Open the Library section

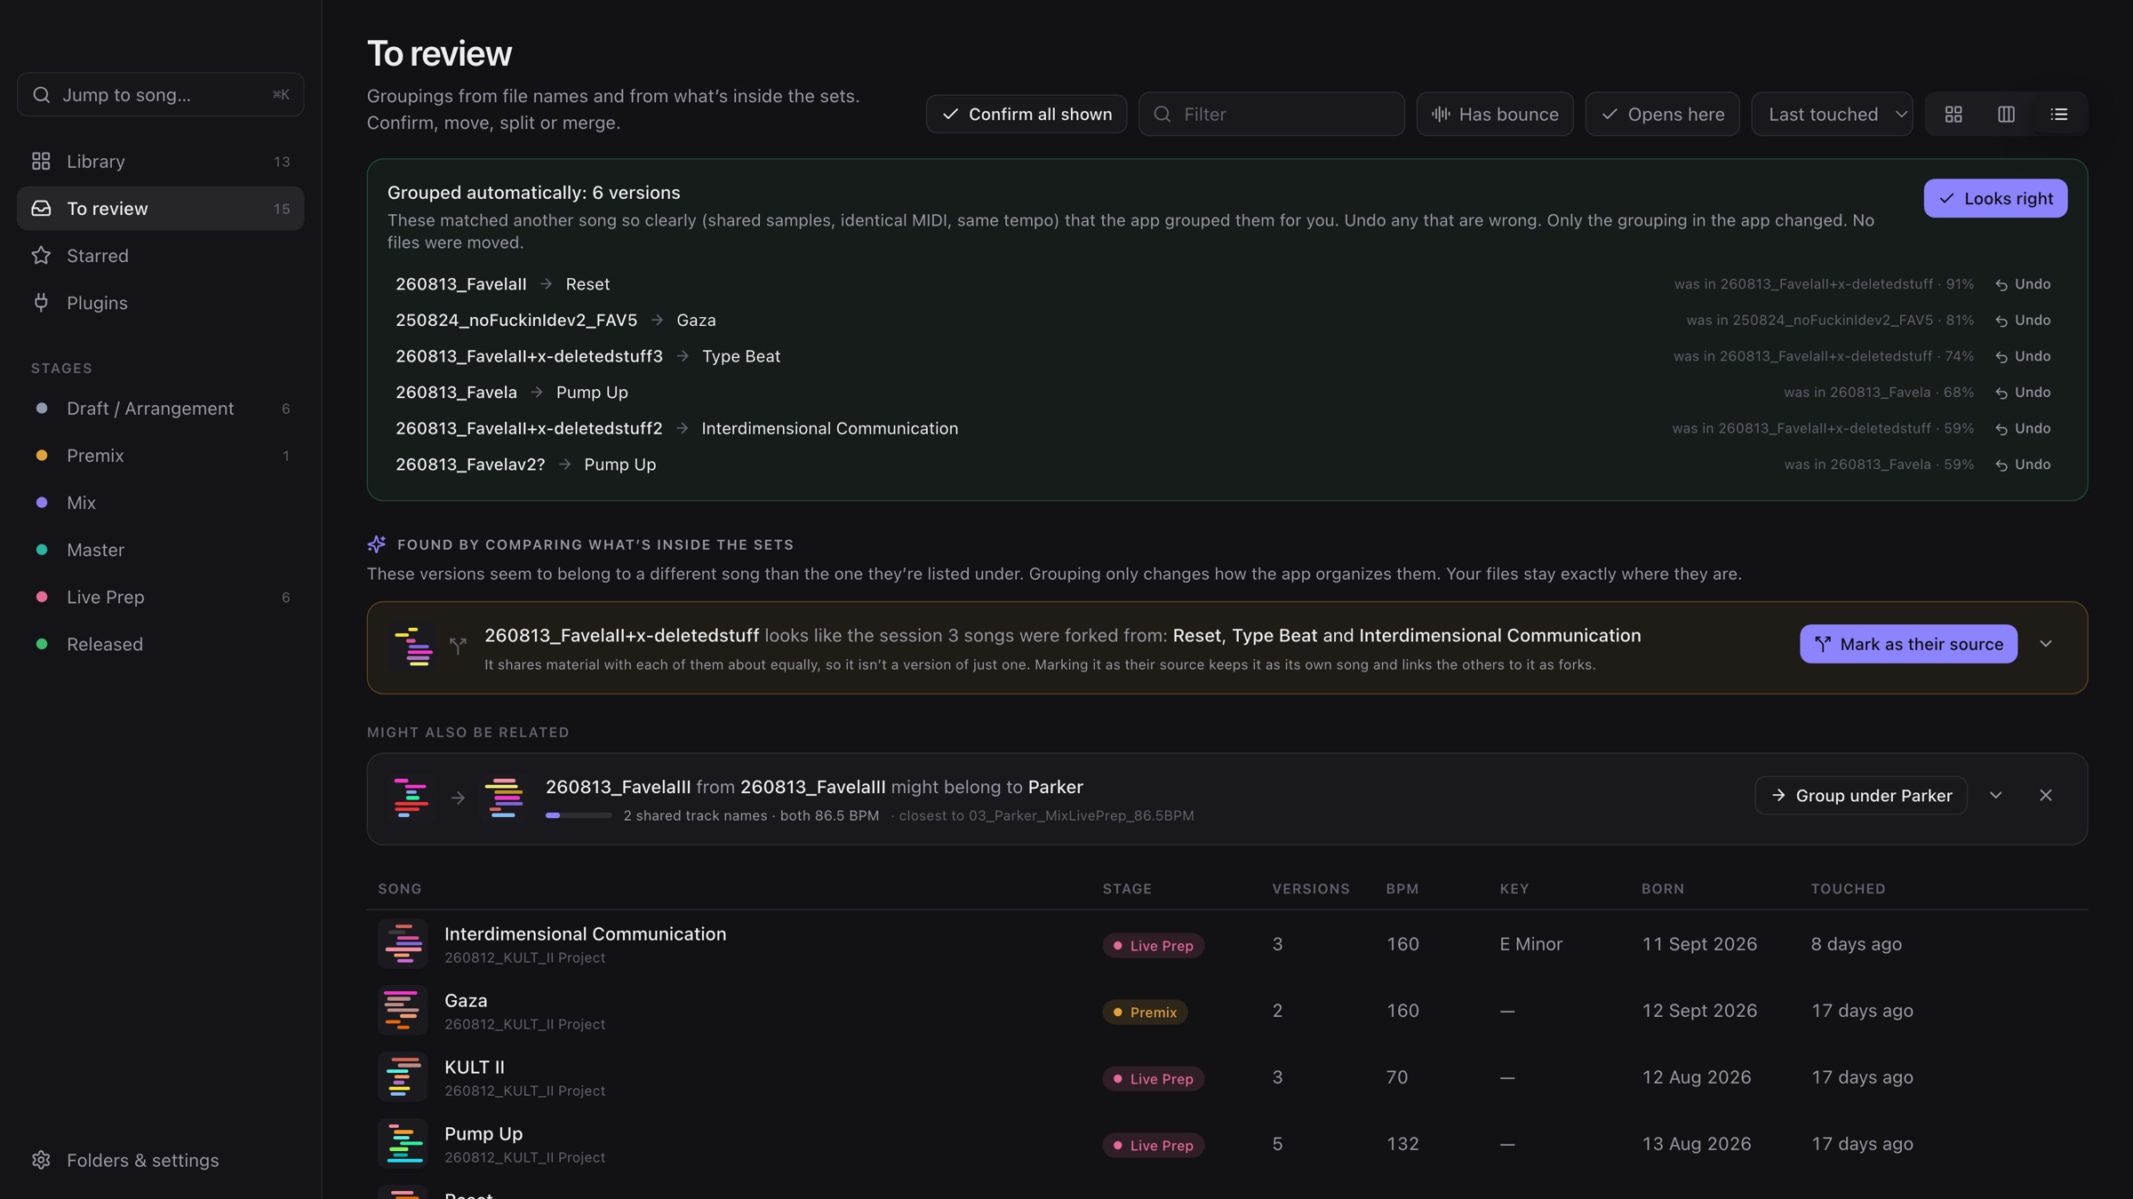click(160, 162)
